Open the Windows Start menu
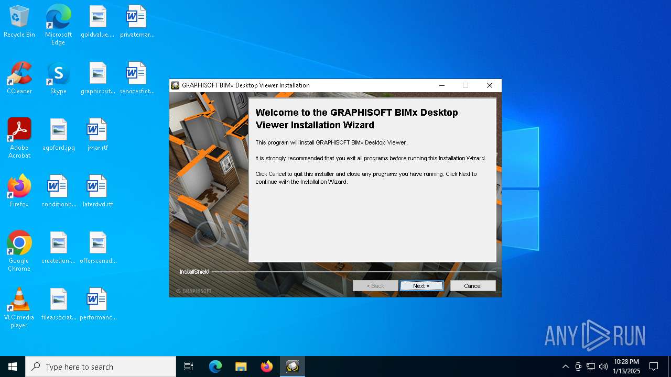This screenshot has height=377, width=671. pyautogui.click(x=13, y=367)
